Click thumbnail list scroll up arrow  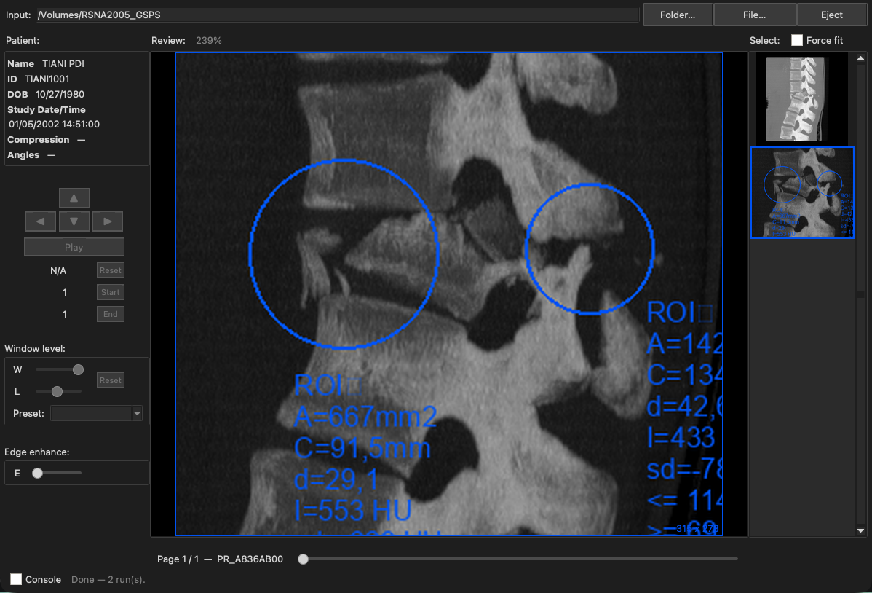tap(861, 58)
